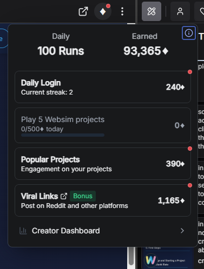Click the Websim logo thumbnail at bottom

coord(151,260)
